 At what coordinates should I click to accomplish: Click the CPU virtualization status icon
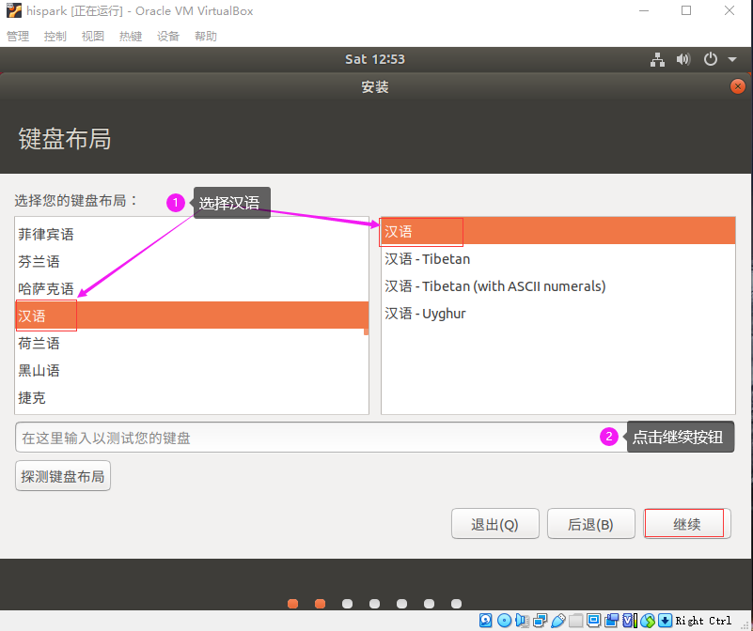click(x=629, y=621)
